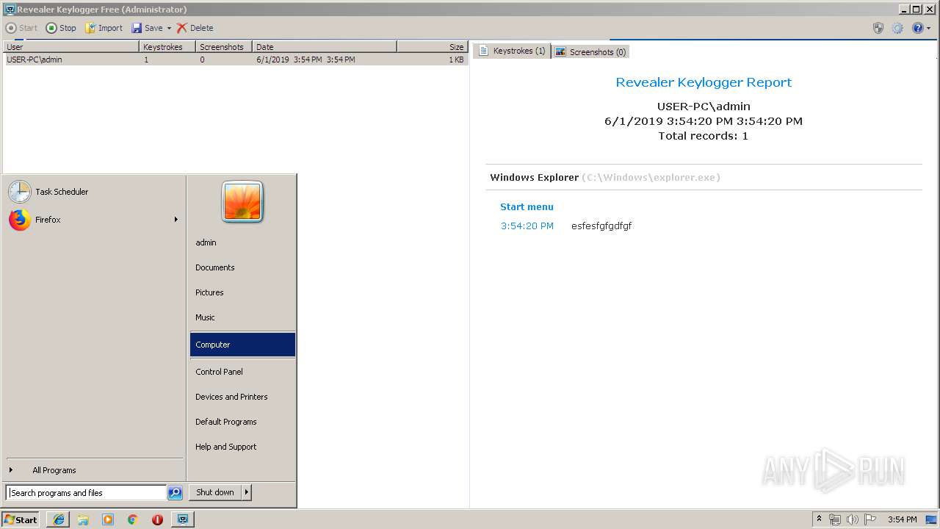Launch Google Chrome from taskbar
This screenshot has height=529, width=940.
[x=132, y=519]
